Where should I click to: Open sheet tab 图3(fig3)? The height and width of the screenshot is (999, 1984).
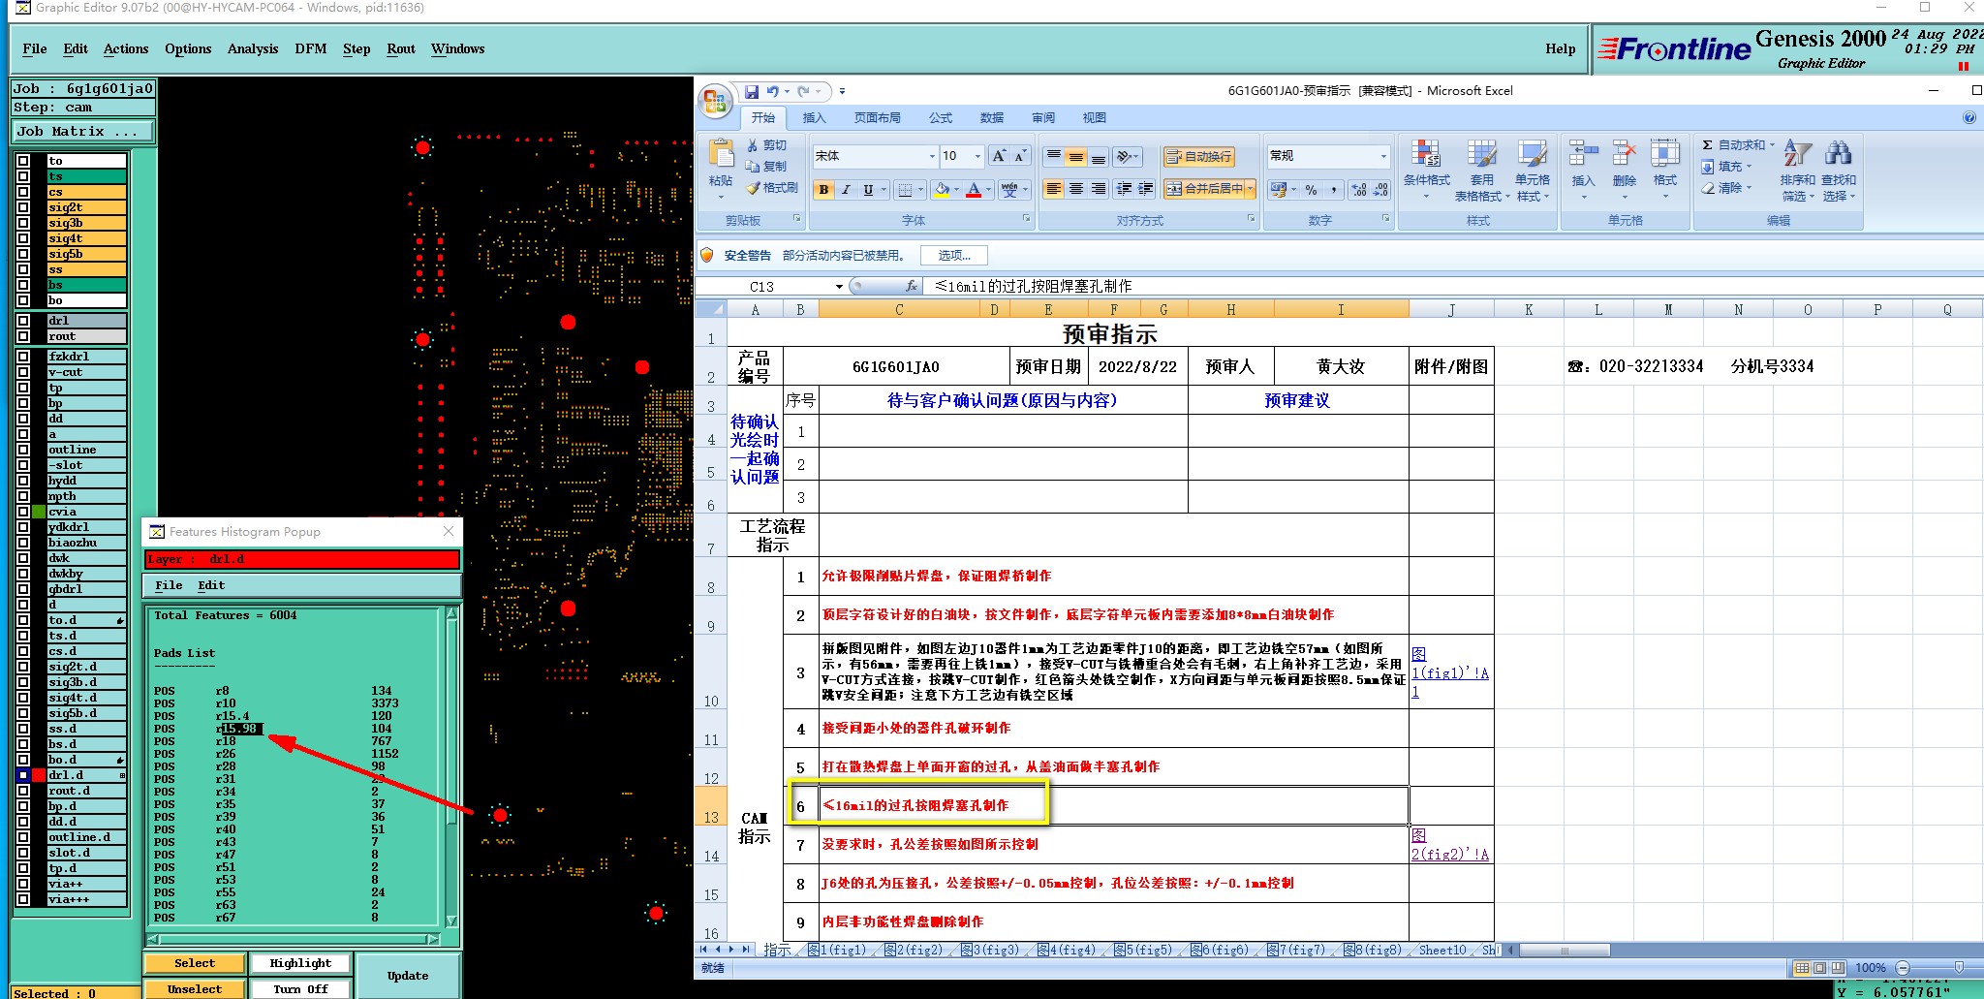point(990,950)
